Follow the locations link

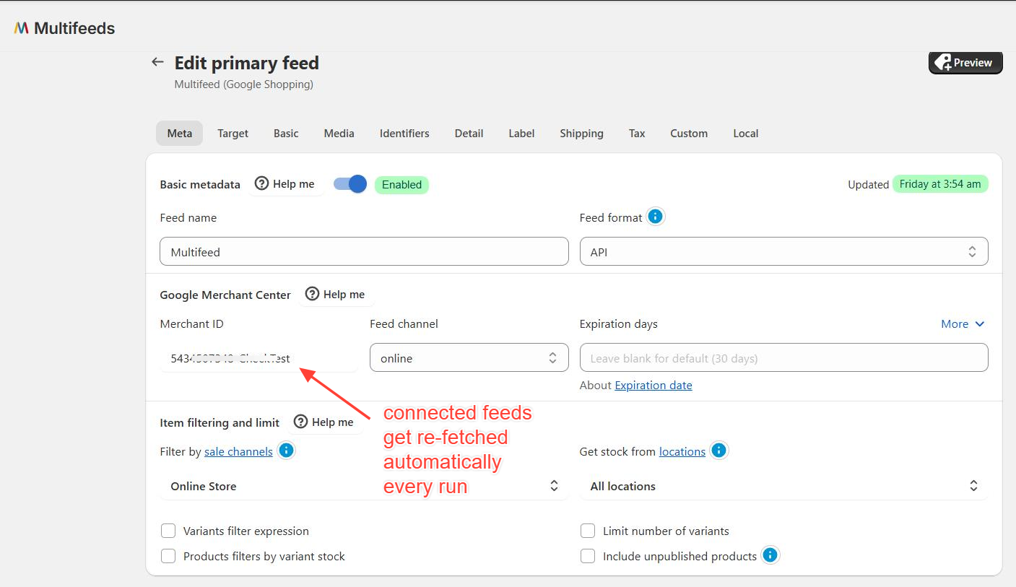682,452
